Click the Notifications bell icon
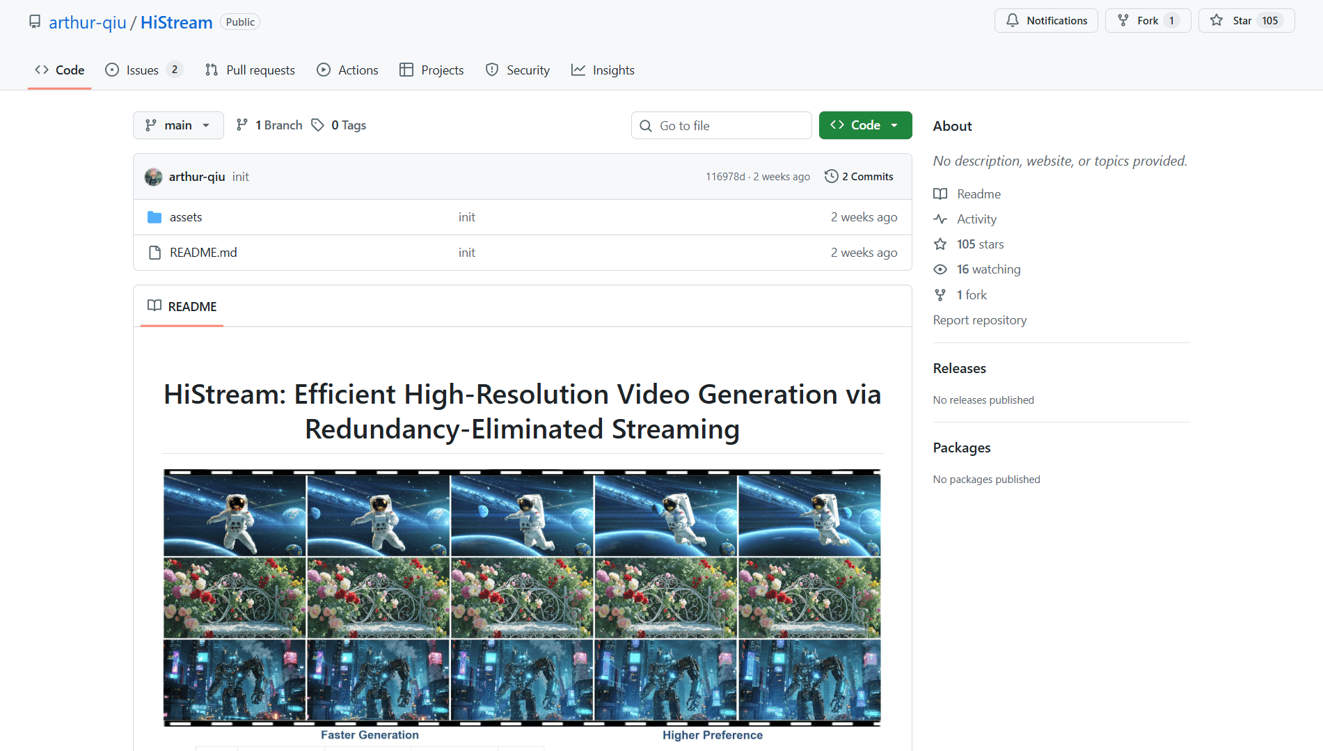 pos(1013,21)
